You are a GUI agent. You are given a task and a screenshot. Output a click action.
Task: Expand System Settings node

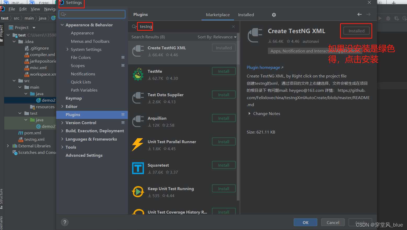click(67, 49)
